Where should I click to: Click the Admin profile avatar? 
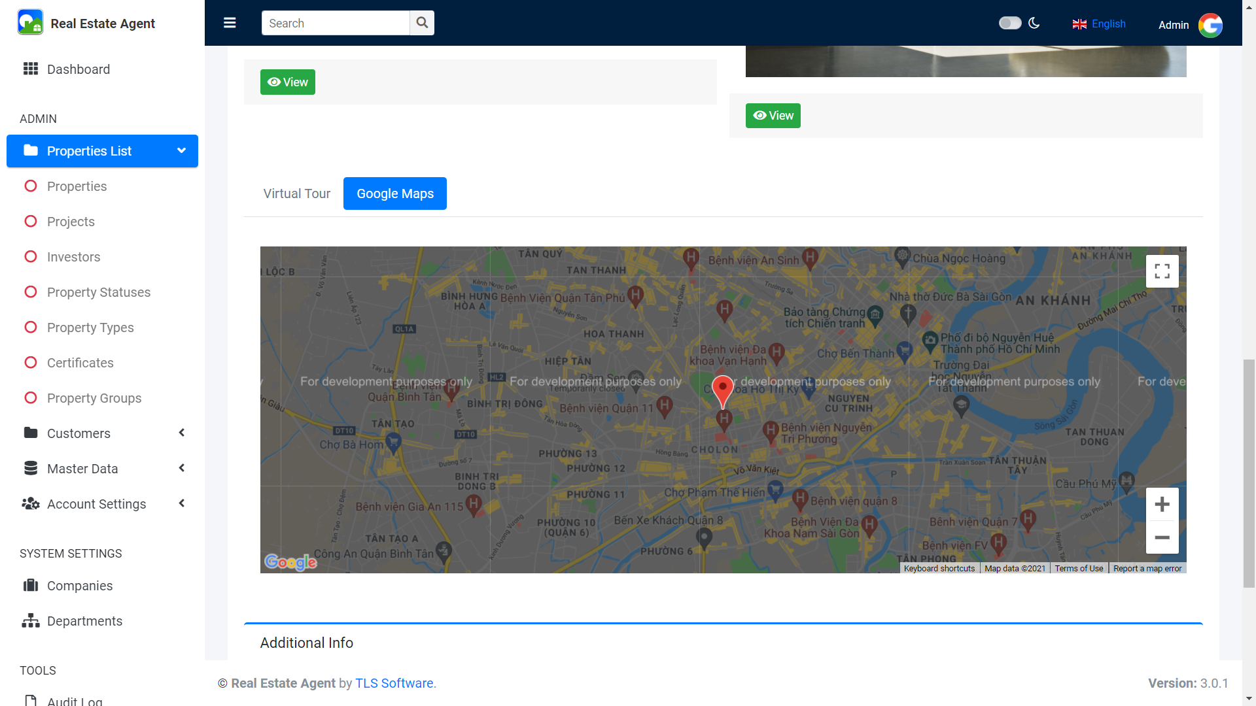(1210, 25)
